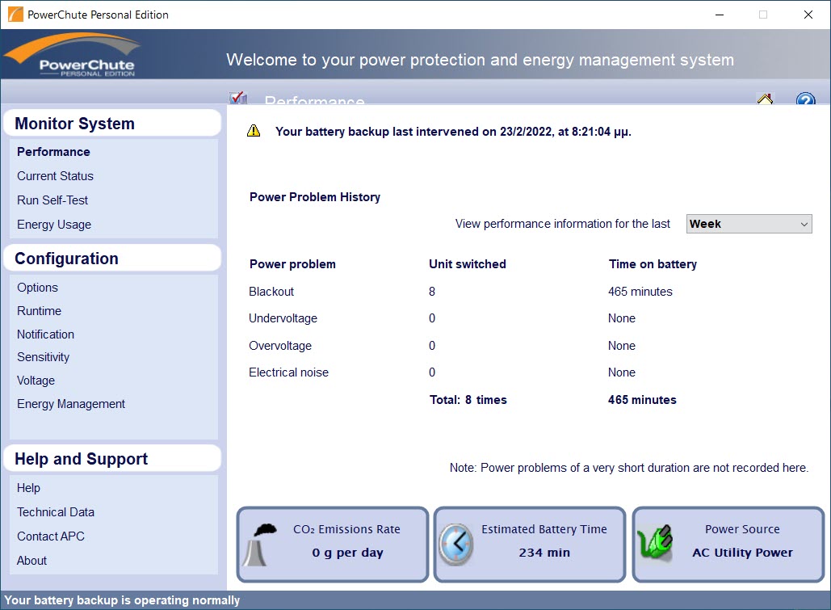Open the performance period dropdown showing Week

pos(749,224)
